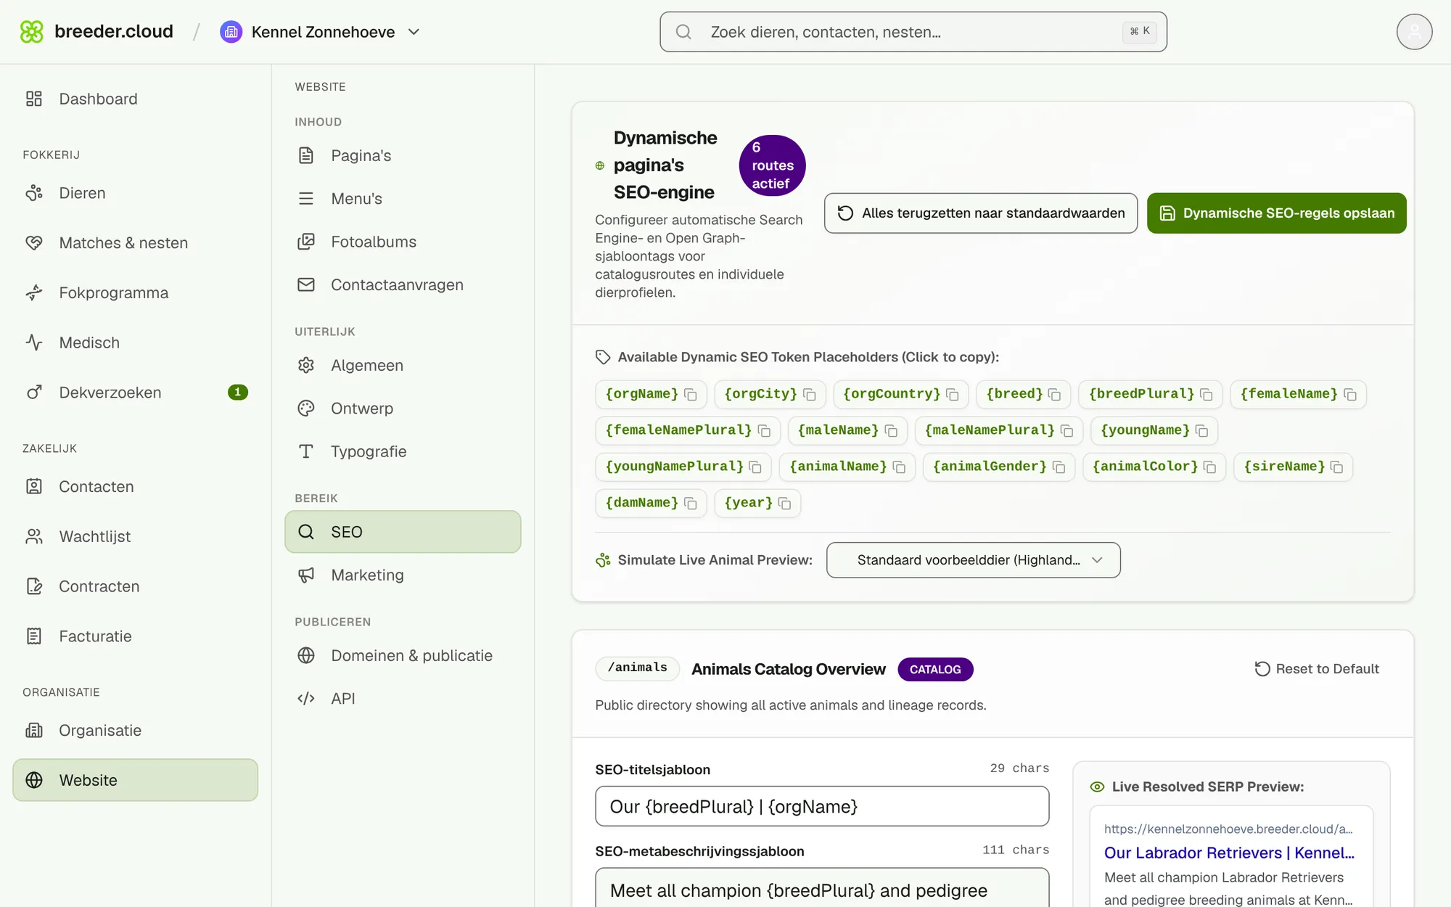This screenshot has height=907, width=1451.
Task: Copy the {maleName} token
Action: point(847,430)
